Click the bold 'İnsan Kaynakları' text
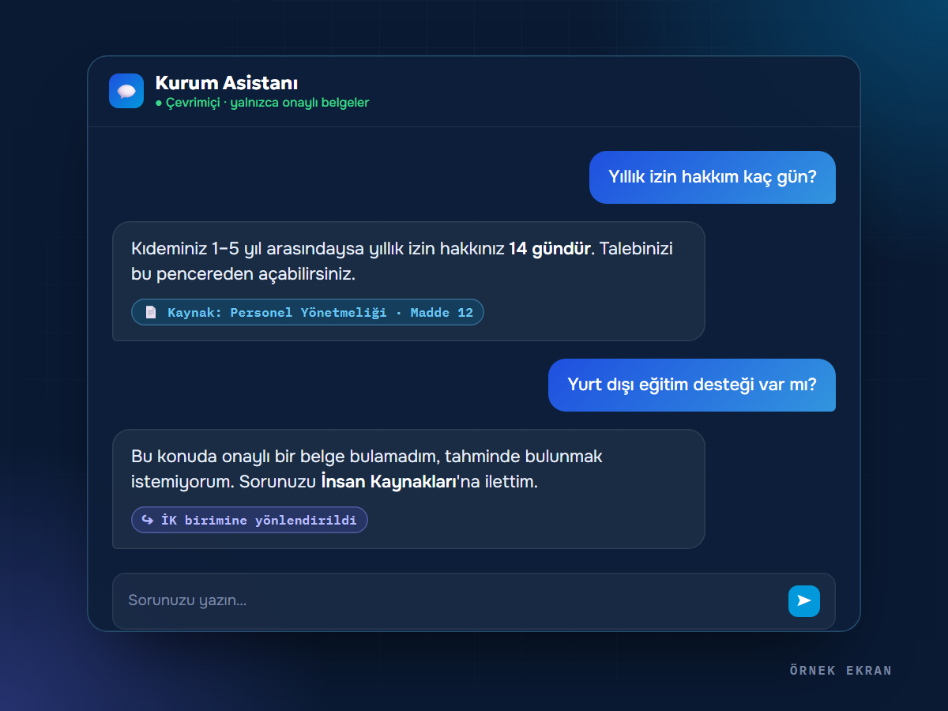This screenshot has width=948, height=711. 389,481
